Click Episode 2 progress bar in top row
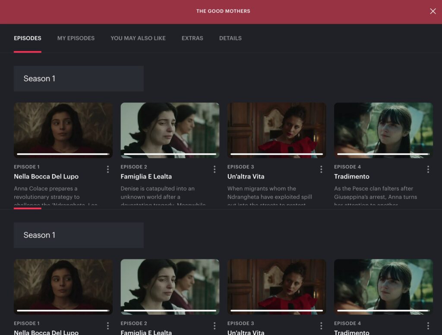Viewport: 442px width, 335px height. coord(170,154)
